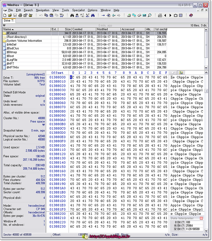The width and height of the screenshot is (212, 241).
Task: Select the $Extend folder row
Action: pos(85,33)
